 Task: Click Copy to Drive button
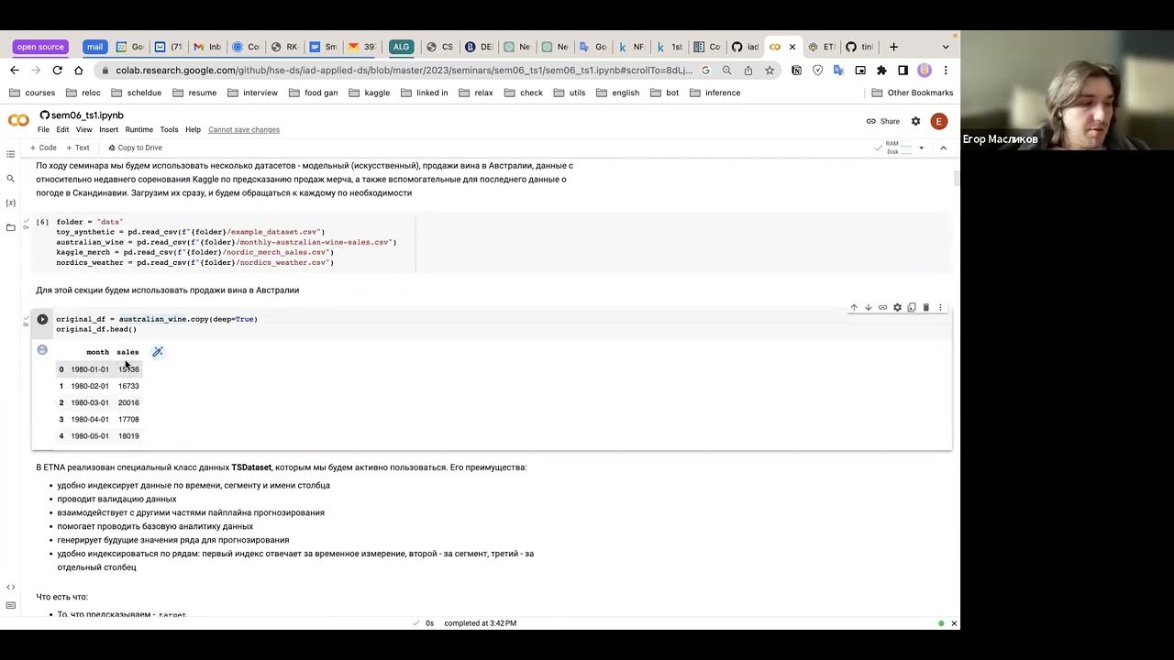[x=135, y=148]
